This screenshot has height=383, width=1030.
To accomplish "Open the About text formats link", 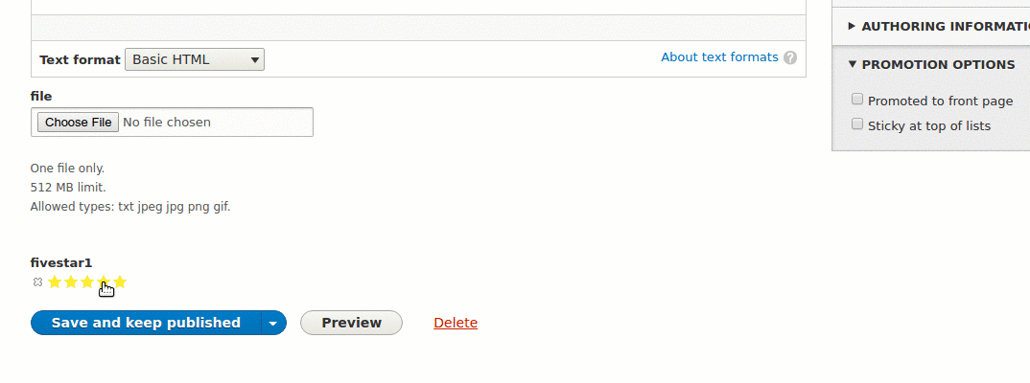I will (x=719, y=57).
